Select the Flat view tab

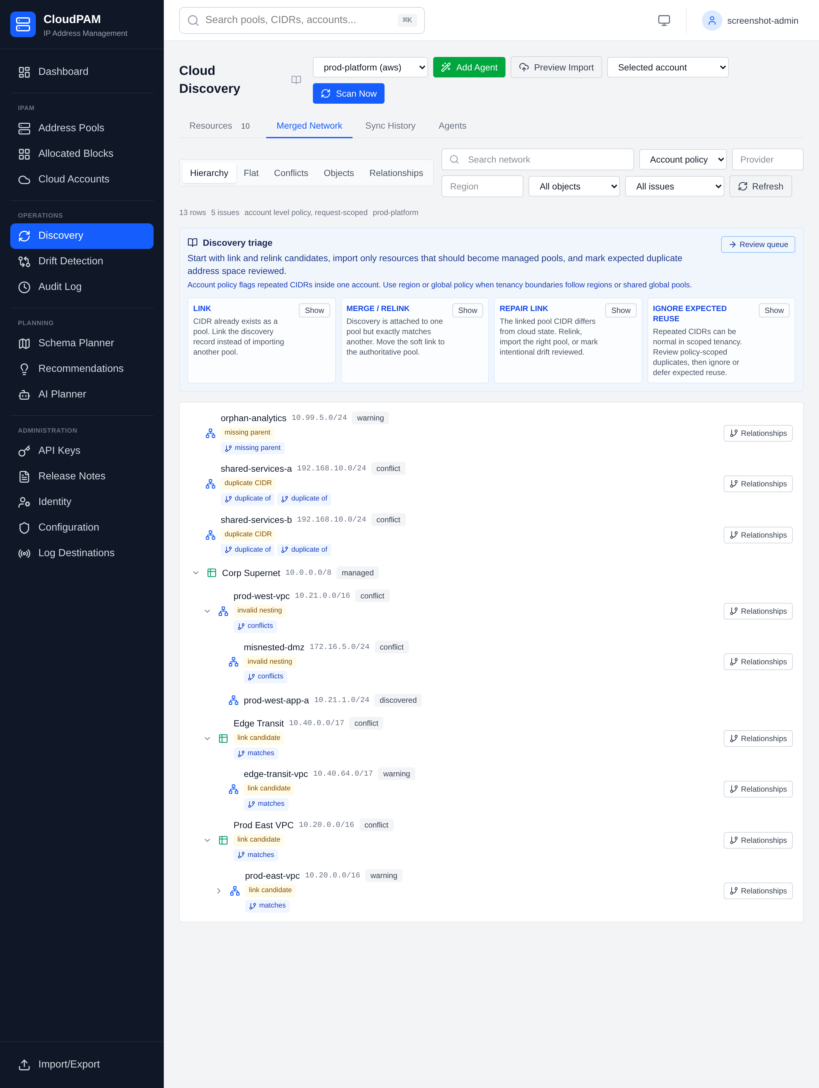click(251, 173)
